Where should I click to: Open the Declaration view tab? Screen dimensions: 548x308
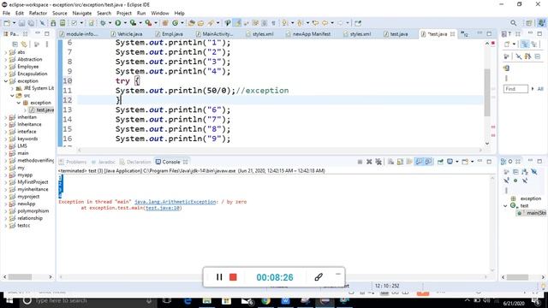(x=135, y=162)
